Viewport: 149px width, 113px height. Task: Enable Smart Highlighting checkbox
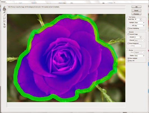click(128, 28)
